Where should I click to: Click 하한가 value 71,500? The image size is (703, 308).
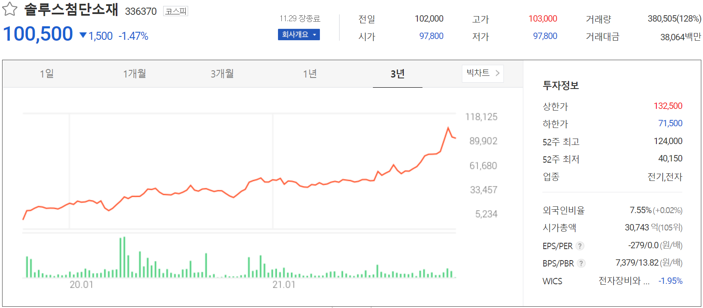click(x=670, y=123)
